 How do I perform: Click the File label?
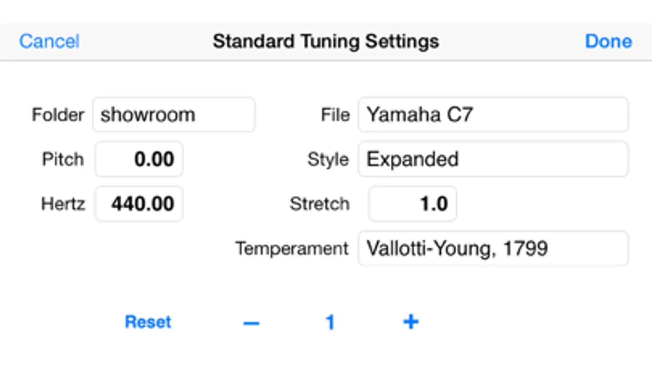click(x=335, y=115)
